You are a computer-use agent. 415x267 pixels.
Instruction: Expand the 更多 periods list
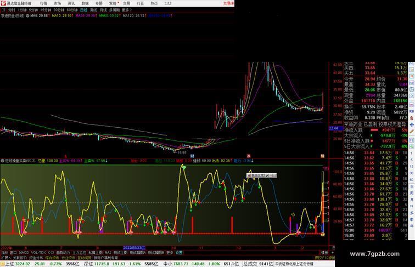coord(126,10)
